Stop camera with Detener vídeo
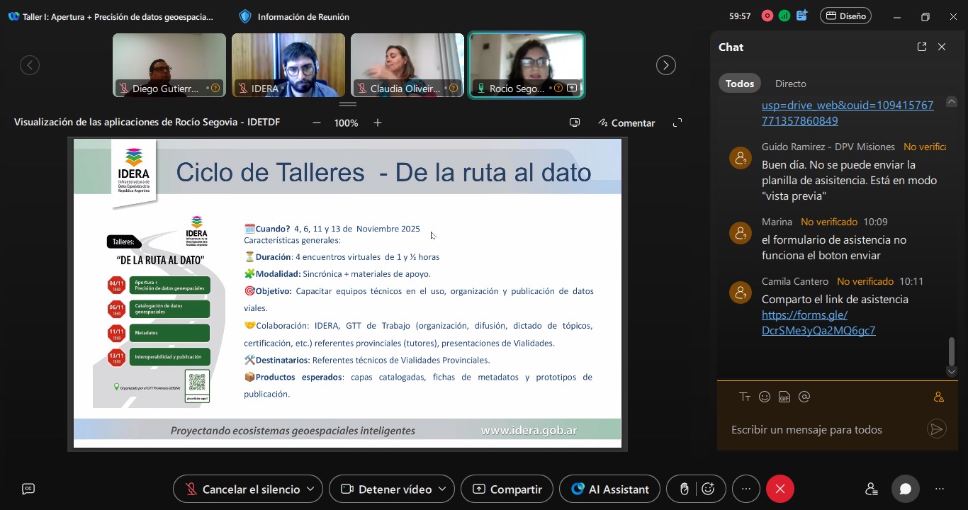The width and height of the screenshot is (968, 510). [x=387, y=489]
